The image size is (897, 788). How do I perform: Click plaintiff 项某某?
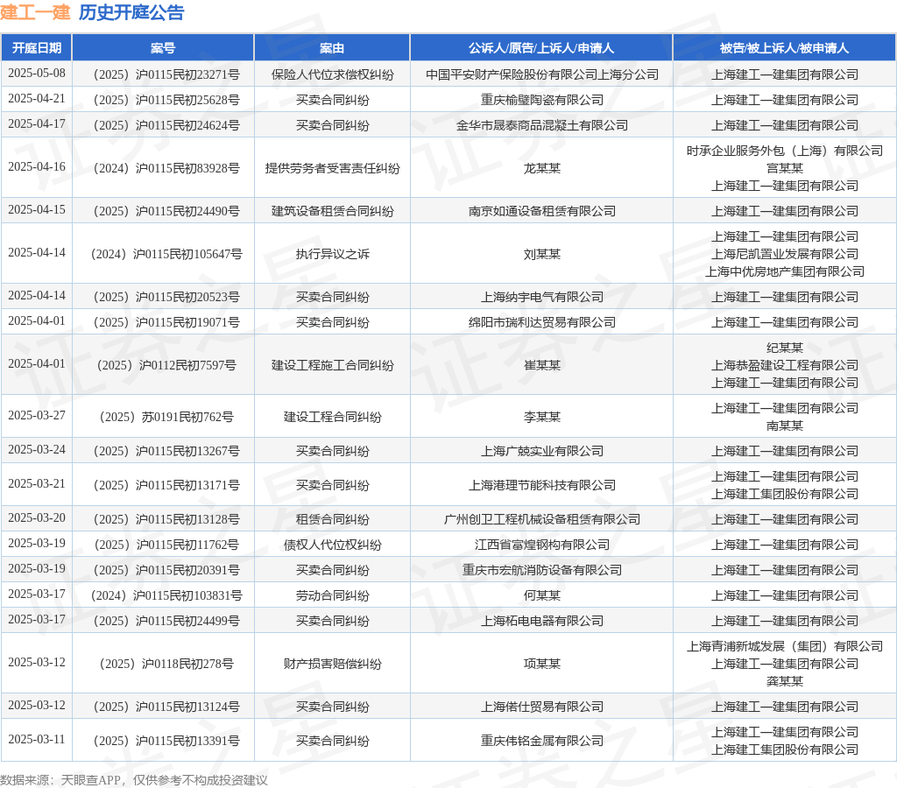click(541, 664)
